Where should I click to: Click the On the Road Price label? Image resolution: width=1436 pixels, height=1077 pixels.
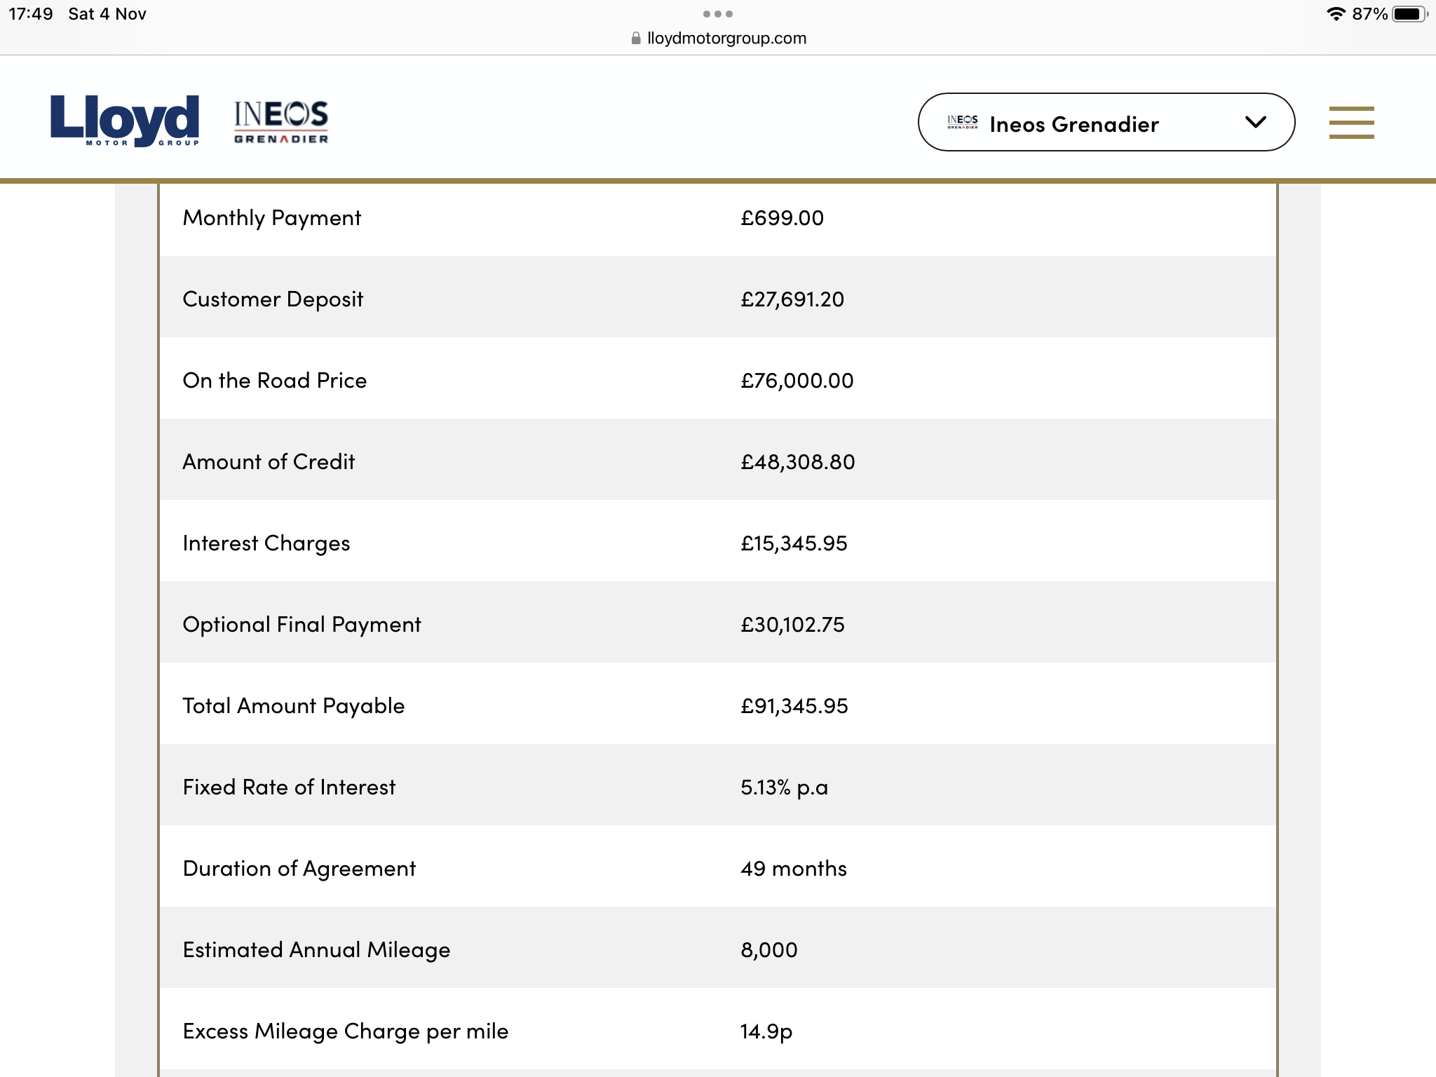pos(275,381)
